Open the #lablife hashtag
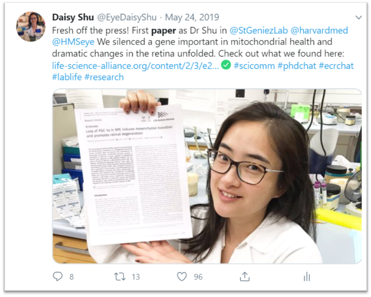371x297 pixels. [x=67, y=77]
